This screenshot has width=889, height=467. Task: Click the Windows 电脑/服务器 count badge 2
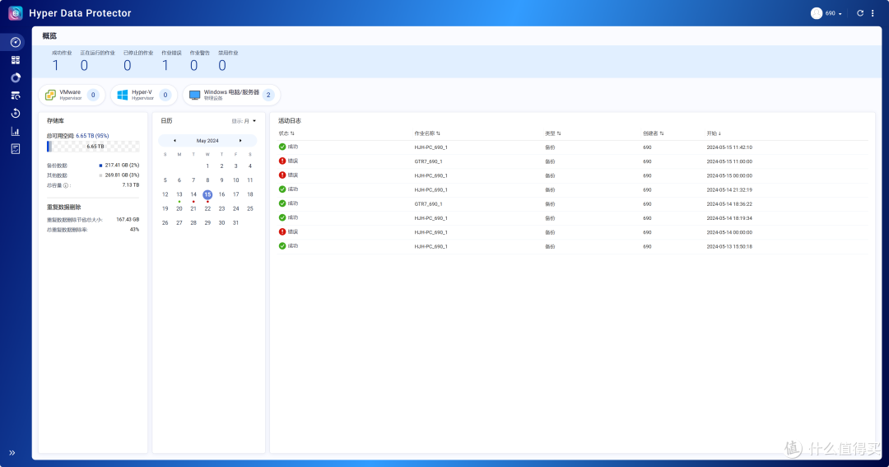click(268, 95)
